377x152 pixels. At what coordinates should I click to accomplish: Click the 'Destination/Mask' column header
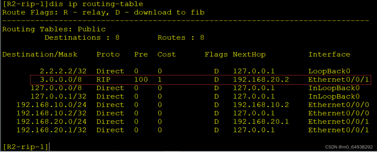pyautogui.click(x=40, y=54)
